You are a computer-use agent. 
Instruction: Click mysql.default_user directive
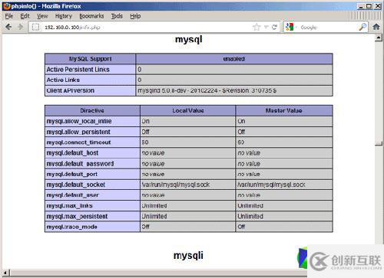point(72,195)
